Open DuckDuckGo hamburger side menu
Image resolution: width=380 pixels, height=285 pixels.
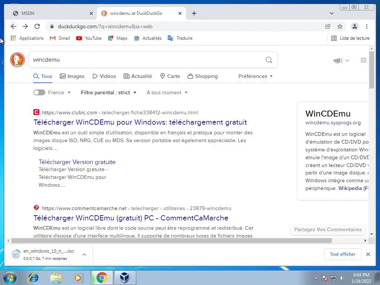point(363,60)
